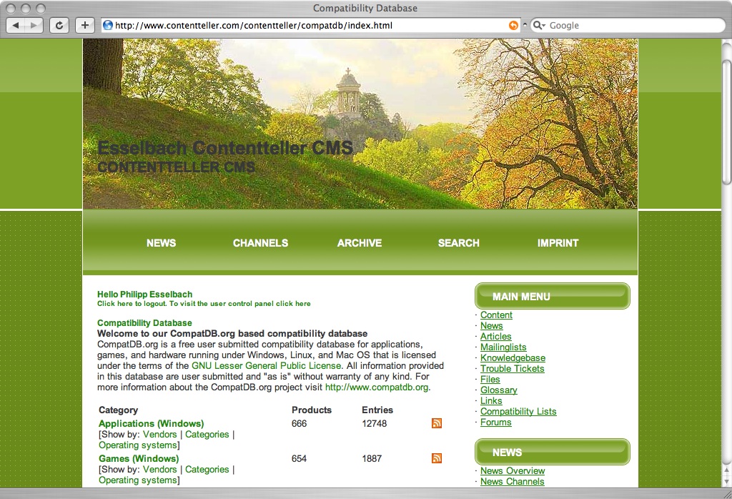Open the ARCHIVE navigation tab
The width and height of the screenshot is (732, 499).
(x=360, y=243)
